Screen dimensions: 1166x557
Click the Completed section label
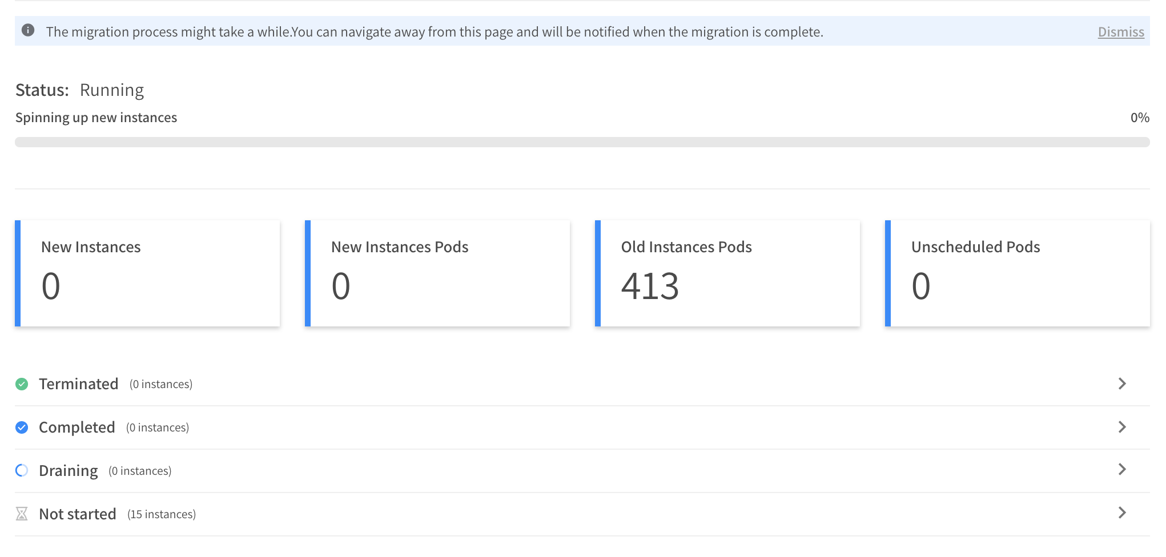pyautogui.click(x=77, y=427)
